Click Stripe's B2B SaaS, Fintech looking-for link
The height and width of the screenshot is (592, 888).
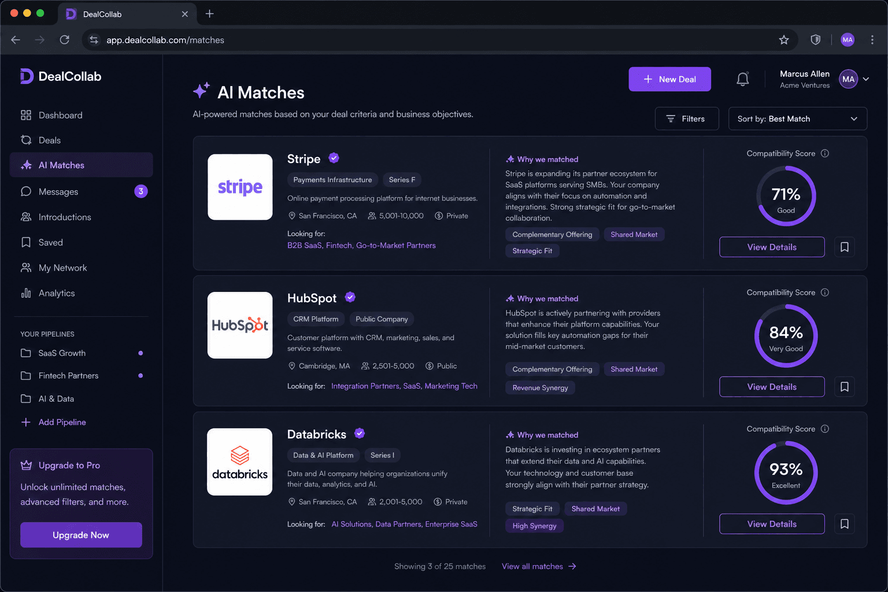361,245
